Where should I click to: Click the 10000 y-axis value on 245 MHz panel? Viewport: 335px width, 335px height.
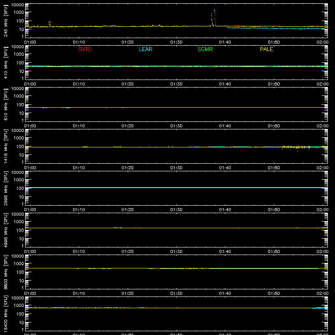click(x=18, y=5)
